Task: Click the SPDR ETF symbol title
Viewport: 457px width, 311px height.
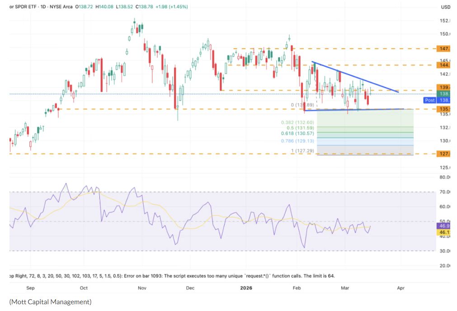Action: pyautogui.click(x=24, y=7)
